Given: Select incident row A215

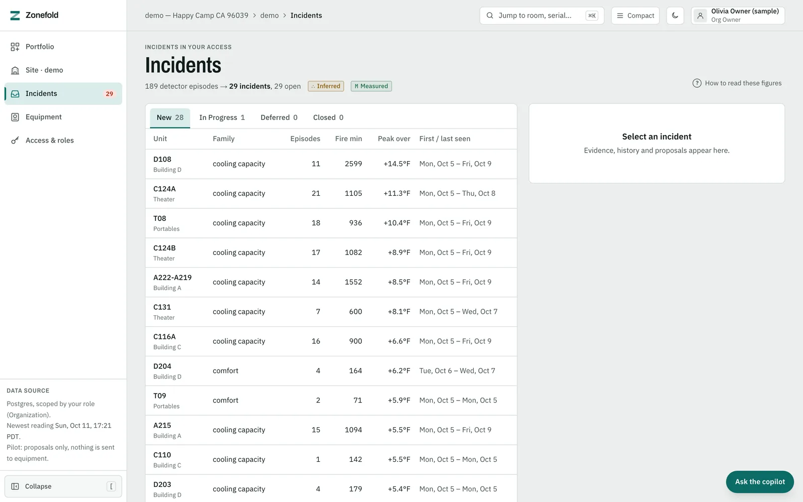Looking at the screenshot, I should click(331, 431).
